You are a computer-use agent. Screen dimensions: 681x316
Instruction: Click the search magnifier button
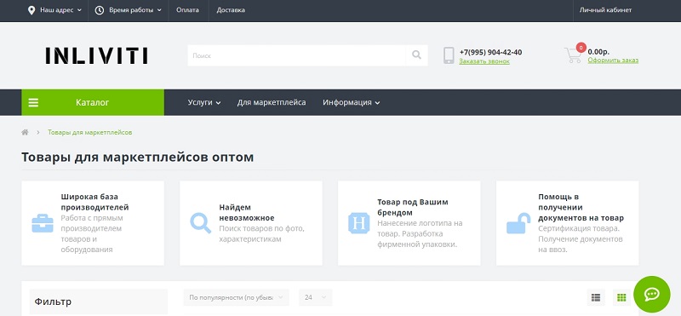416,55
